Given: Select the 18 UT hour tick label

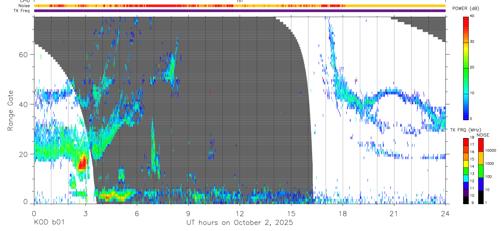Looking at the screenshot, I should (342, 214).
